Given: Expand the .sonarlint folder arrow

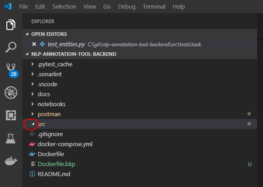Looking at the screenshot, I should [x=33, y=74].
